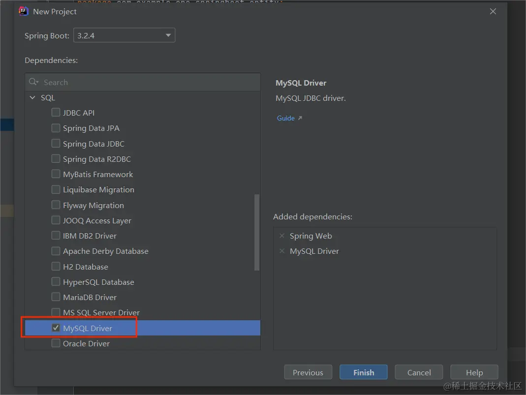Enable the Oracle Driver checkbox
The width and height of the screenshot is (526, 395).
pyautogui.click(x=56, y=343)
